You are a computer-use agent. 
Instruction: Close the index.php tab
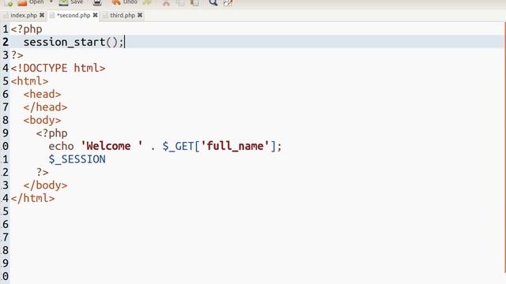pos(42,15)
